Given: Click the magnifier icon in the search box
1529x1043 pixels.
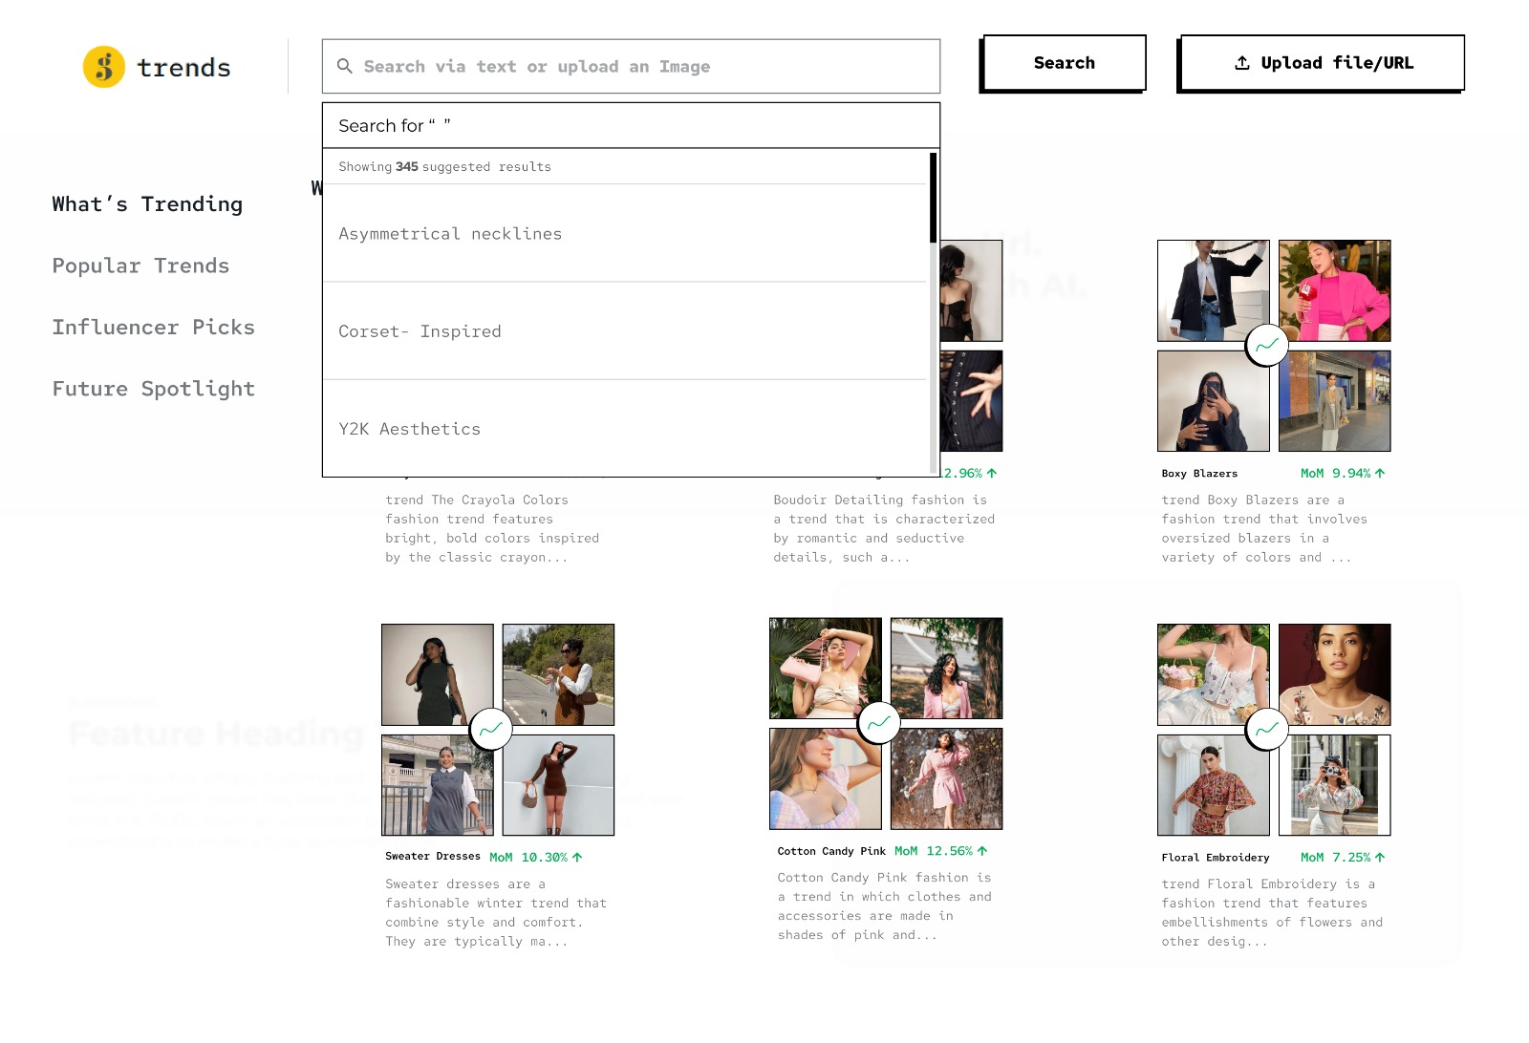Looking at the screenshot, I should point(345,66).
